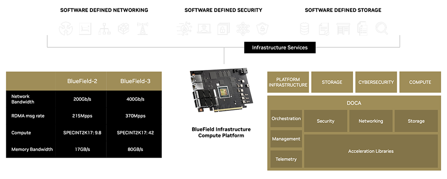This screenshot has width=447, height=179.
Task: Click the Compute row label in table
Action: [21, 133]
